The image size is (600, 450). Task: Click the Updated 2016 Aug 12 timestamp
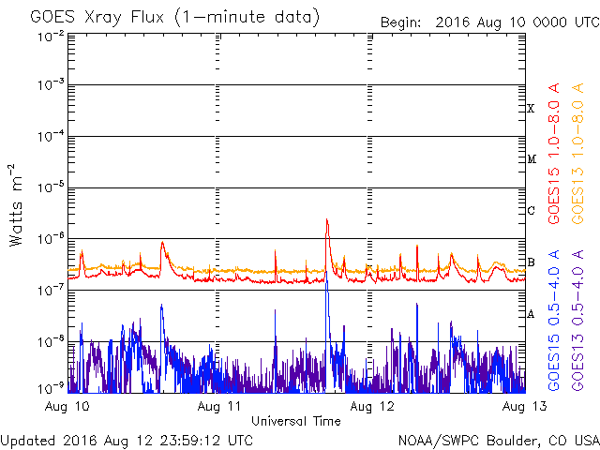click(127, 439)
